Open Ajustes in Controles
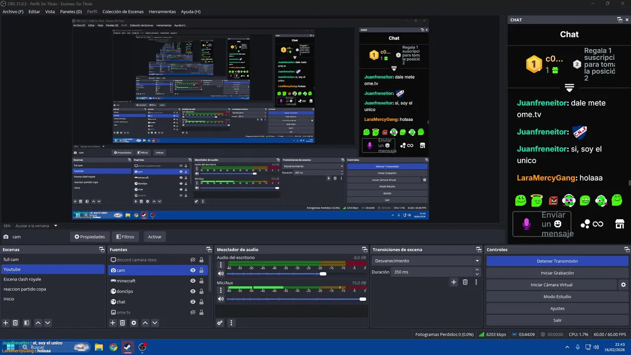 click(x=557, y=309)
